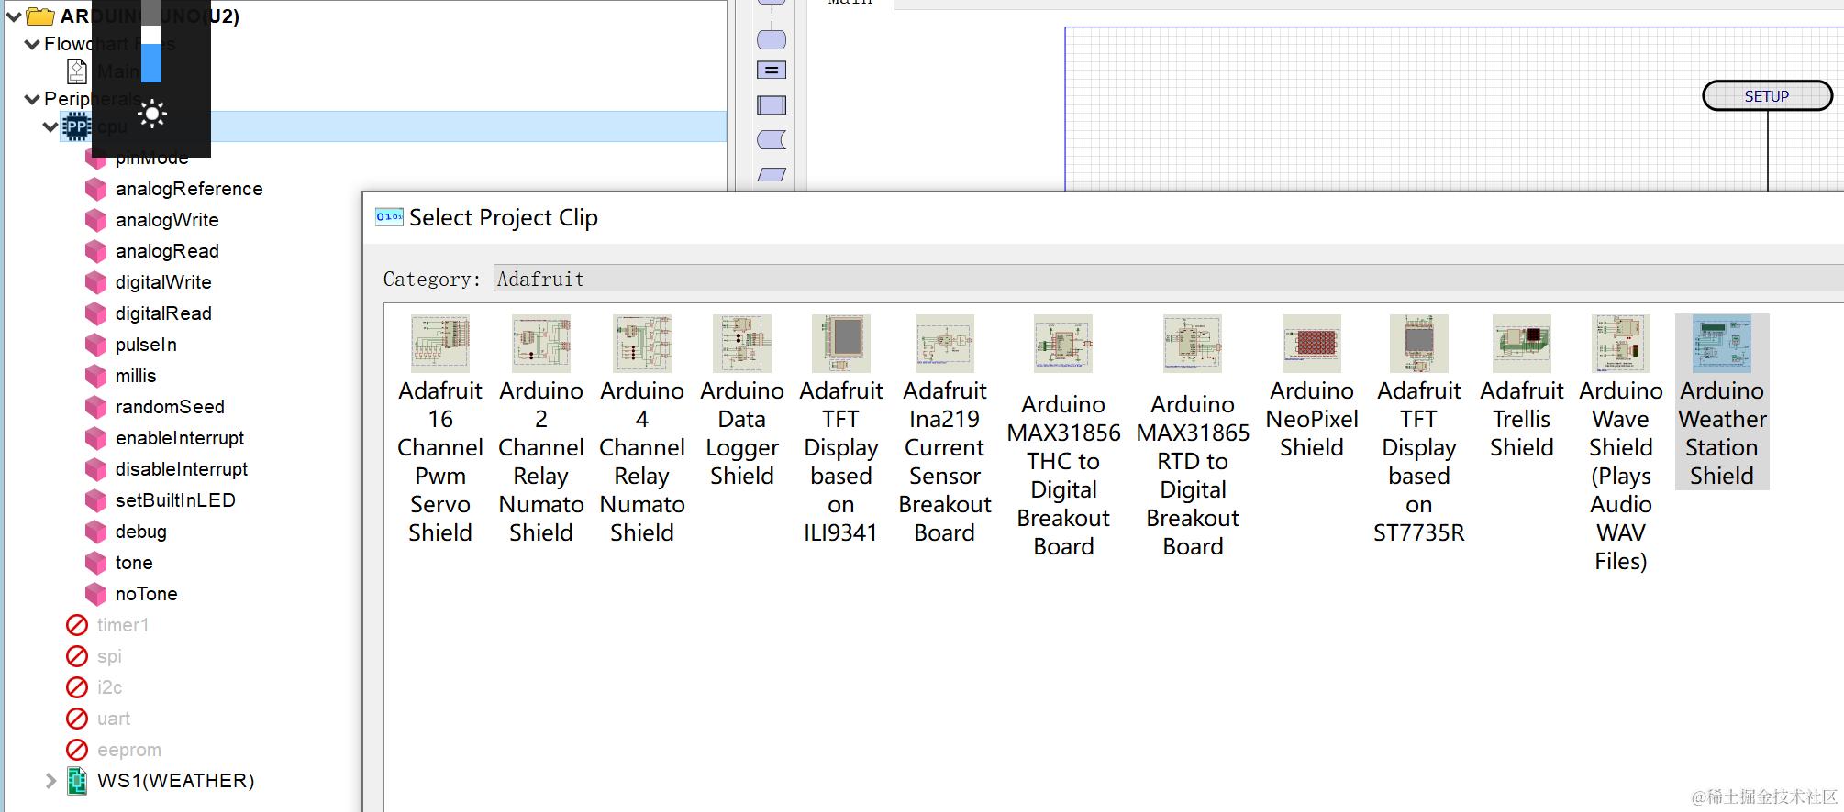
Task: Select the WS1(WEATHER) peripheral item
Action: 175,781
